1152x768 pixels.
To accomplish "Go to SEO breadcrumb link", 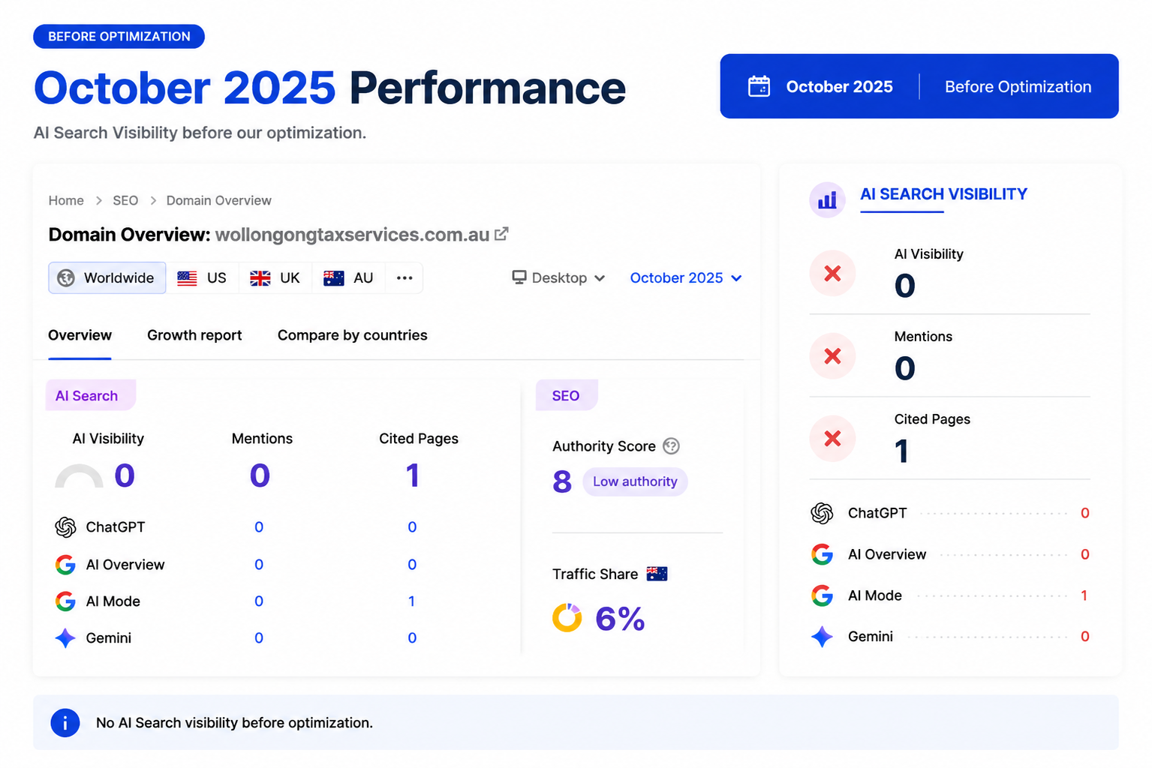I will coord(125,201).
